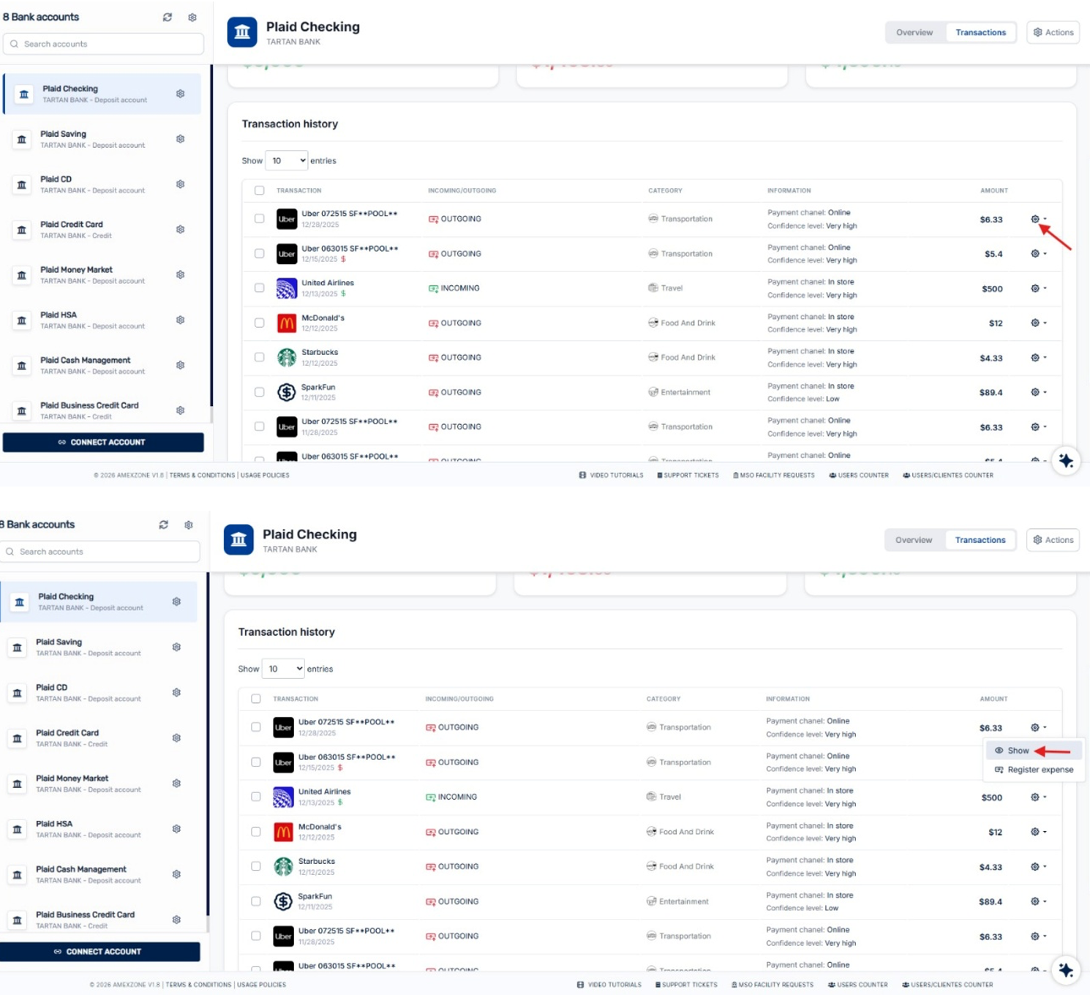The width and height of the screenshot is (1090, 995).
Task: Click the Plaid Credit Card bank icon in upper sidebar
Action: click(22, 230)
